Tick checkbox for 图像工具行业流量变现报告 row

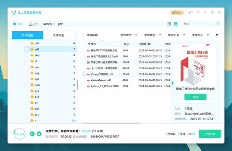tap(84, 62)
